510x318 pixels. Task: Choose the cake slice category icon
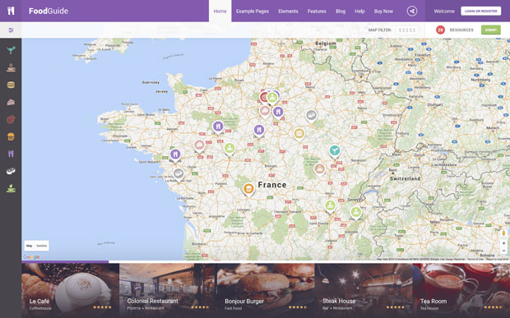click(x=11, y=103)
